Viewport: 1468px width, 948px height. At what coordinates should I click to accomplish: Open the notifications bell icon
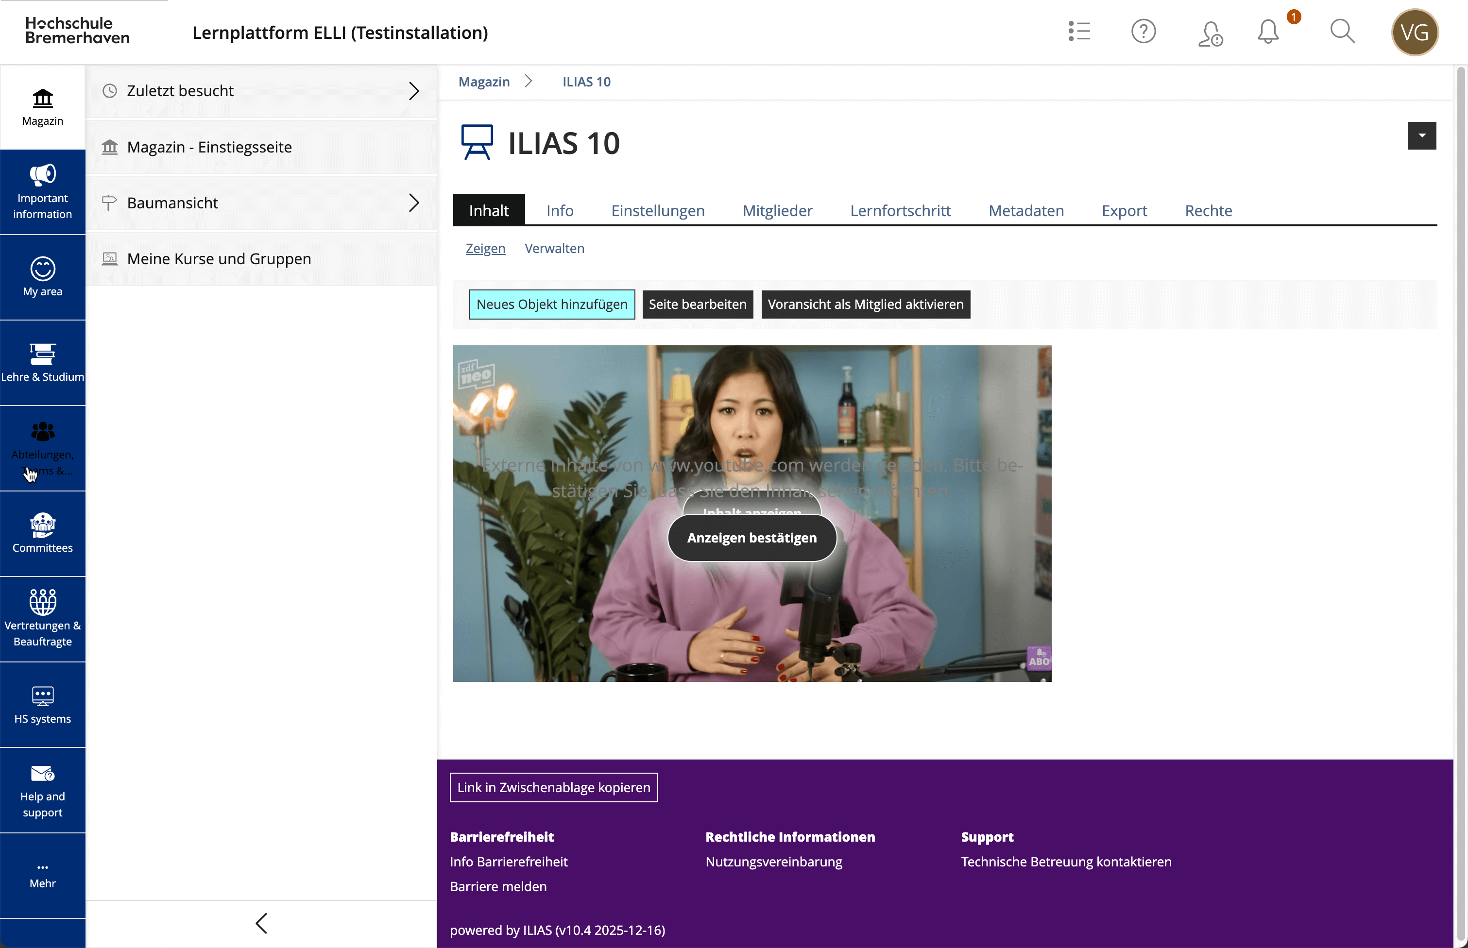1268,32
